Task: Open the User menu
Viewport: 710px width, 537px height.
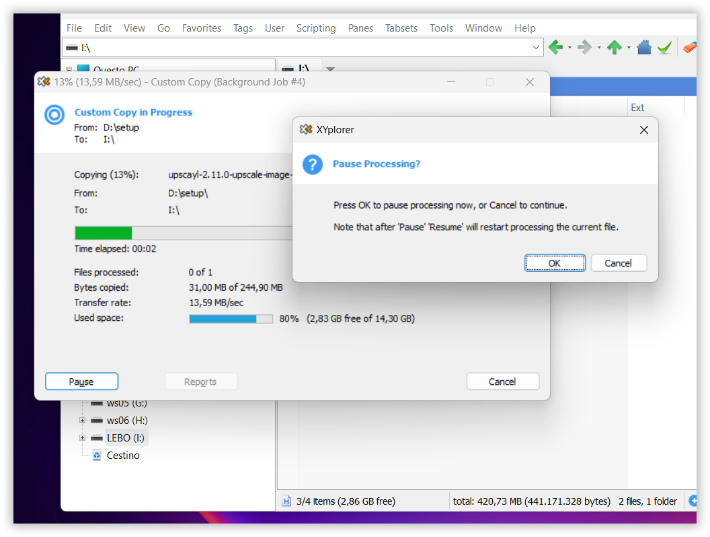Action: [274, 28]
